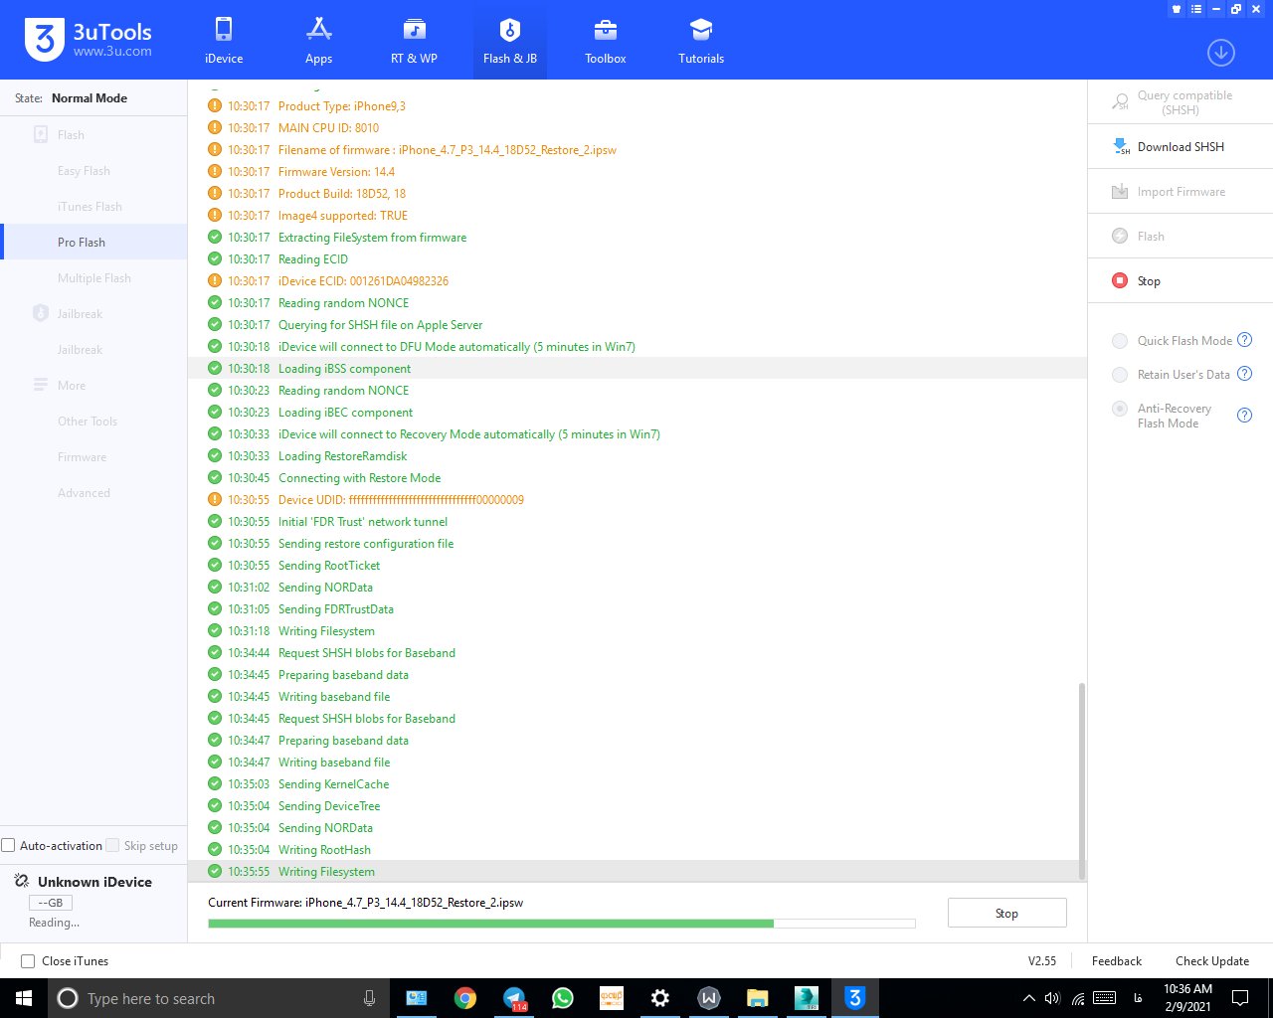Image resolution: width=1273 pixels, height=1018 pixels.
Task: Click the red Stop icon in right panel
Action: tap(1120, 281)
